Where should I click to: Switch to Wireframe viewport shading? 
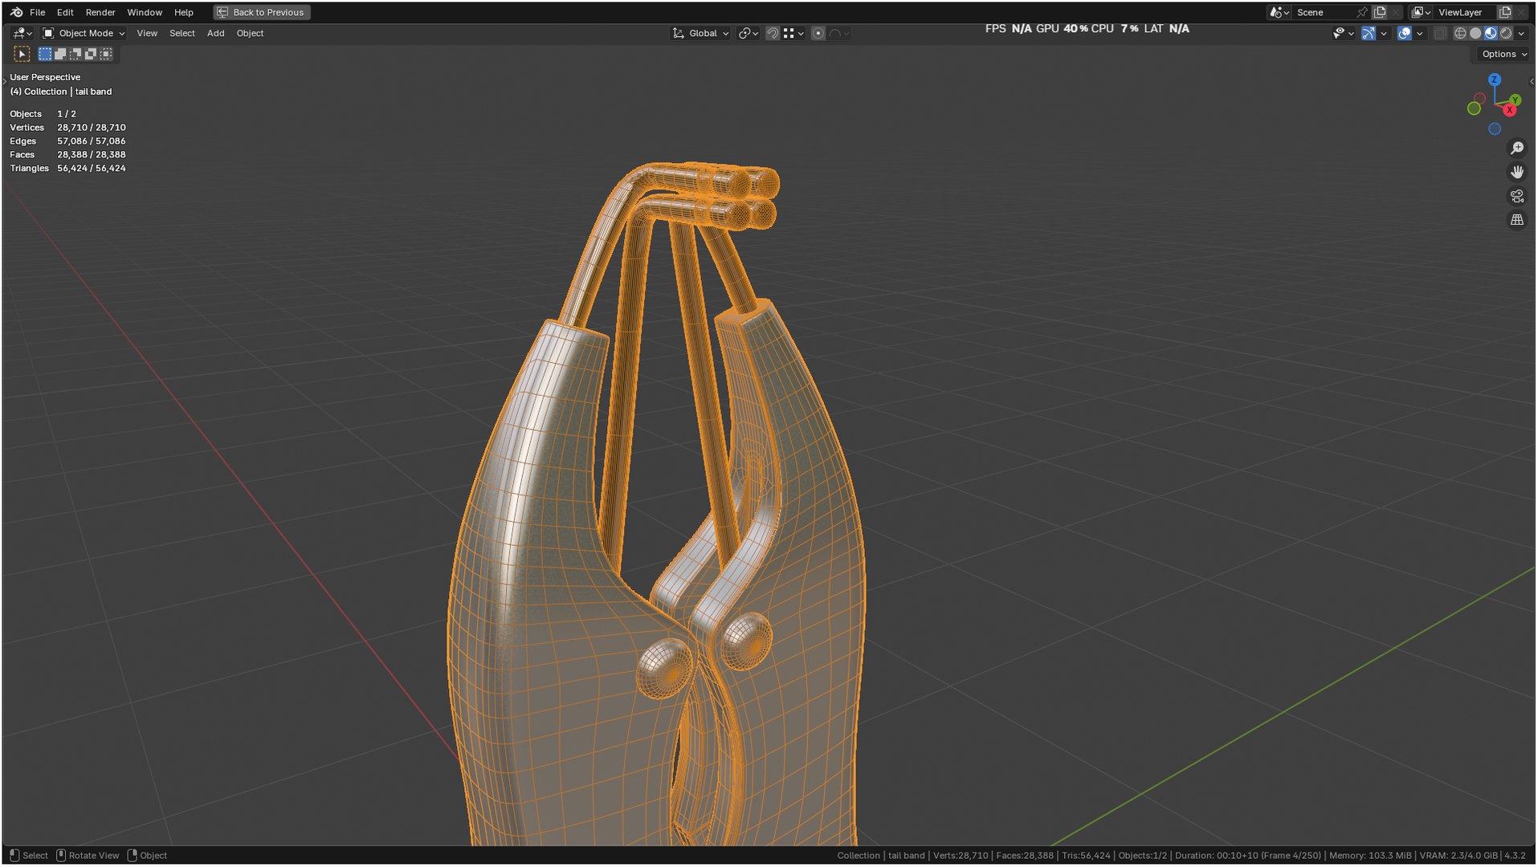click(x=1460, y=33)
